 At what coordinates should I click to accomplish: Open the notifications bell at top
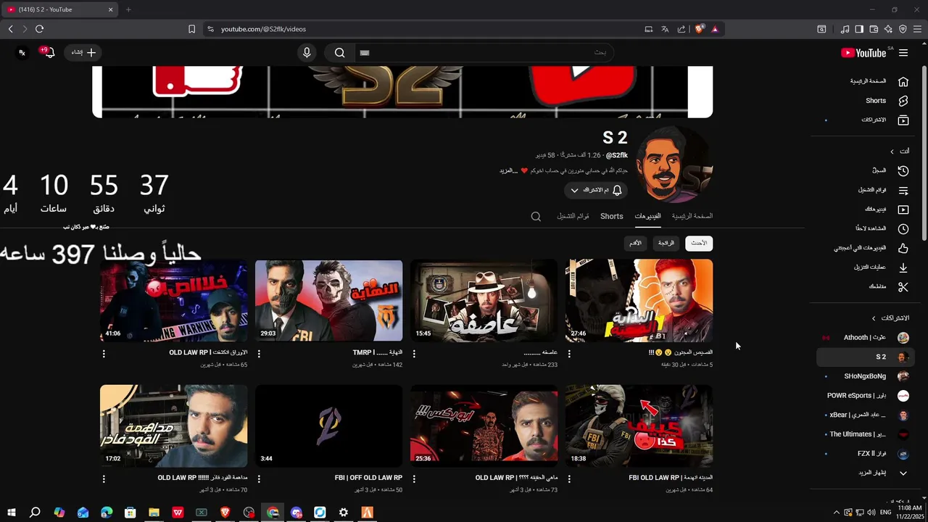click(x=49, y=52)
